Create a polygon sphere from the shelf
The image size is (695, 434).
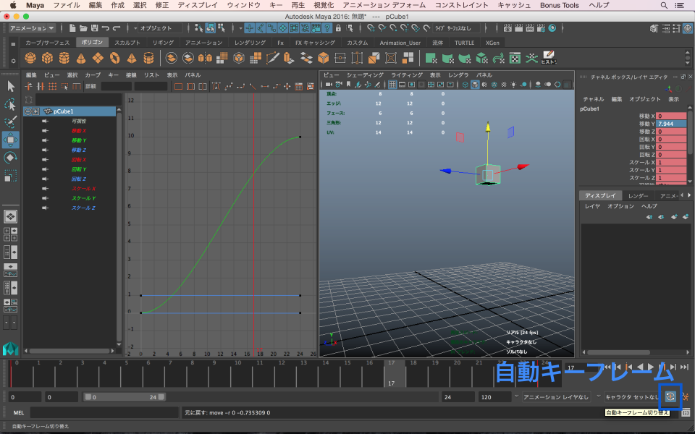[30, 58]
